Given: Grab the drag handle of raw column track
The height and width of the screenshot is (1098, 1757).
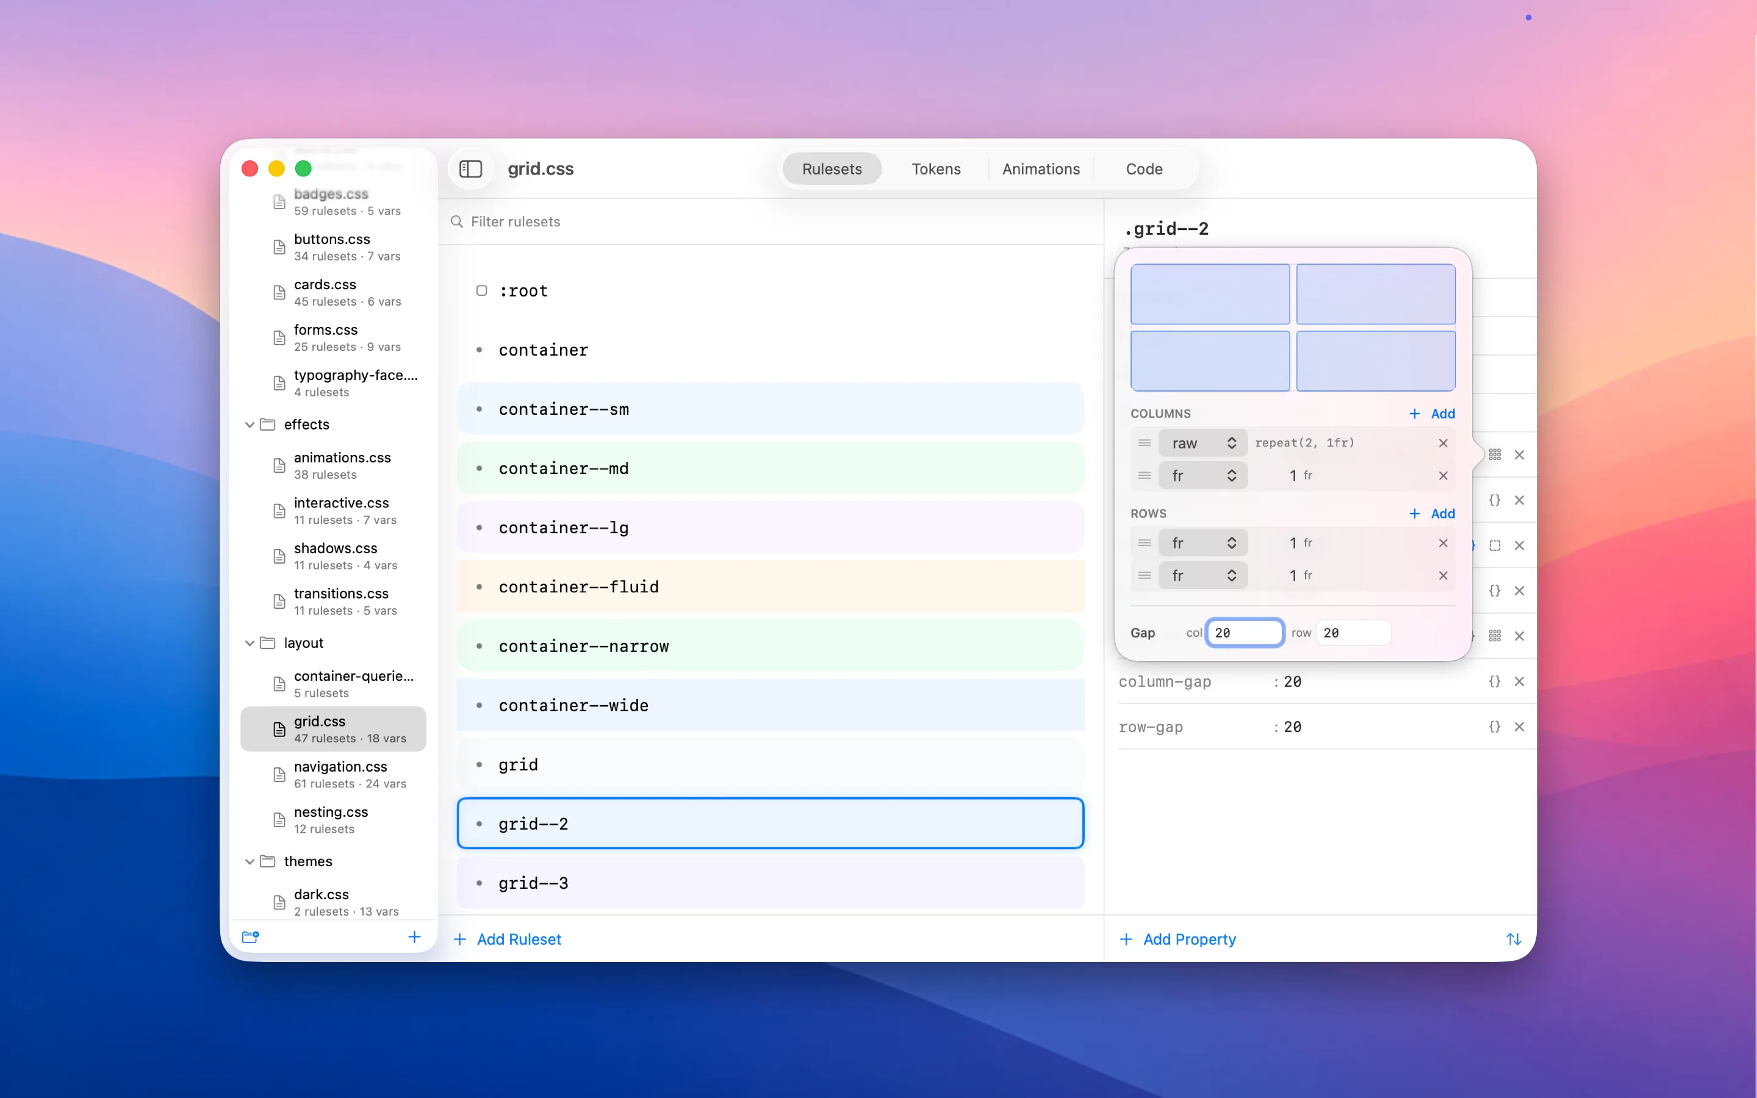Looking at the screenshot, I should click(1144, 443).
